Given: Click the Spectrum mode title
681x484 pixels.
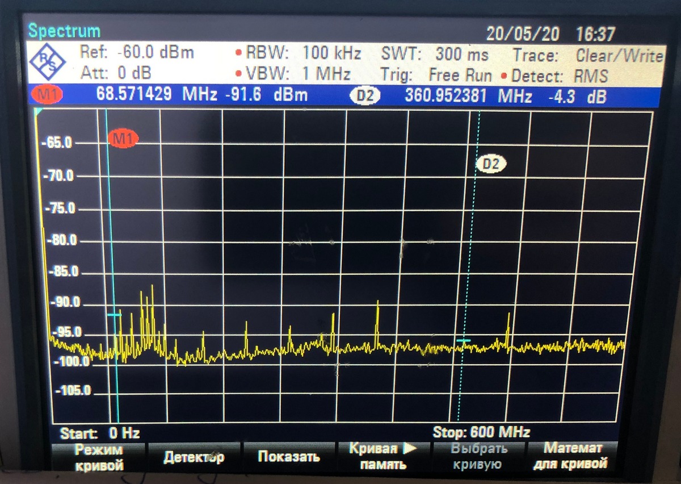Looking at the screenshot, I should [x=64, y=31].
